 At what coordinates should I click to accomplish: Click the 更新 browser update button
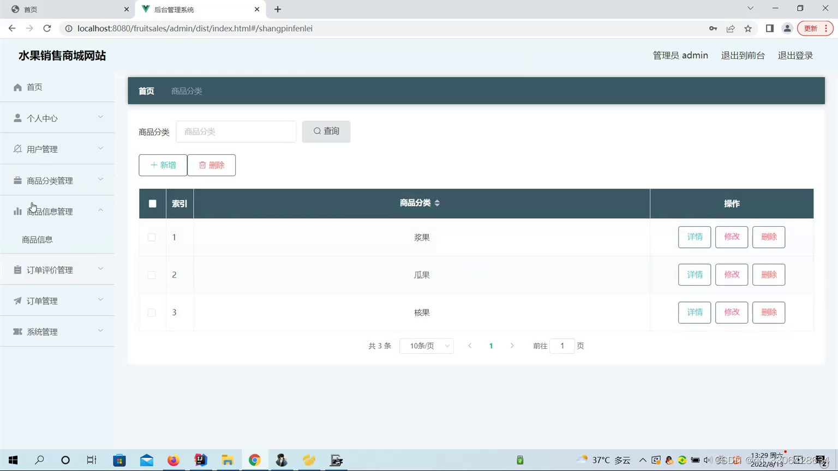[x=815, y=28]
